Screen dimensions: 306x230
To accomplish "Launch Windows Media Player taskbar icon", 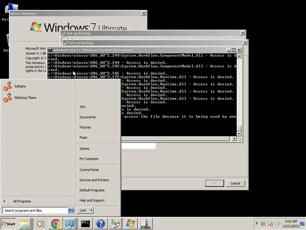I will (40, 224).
